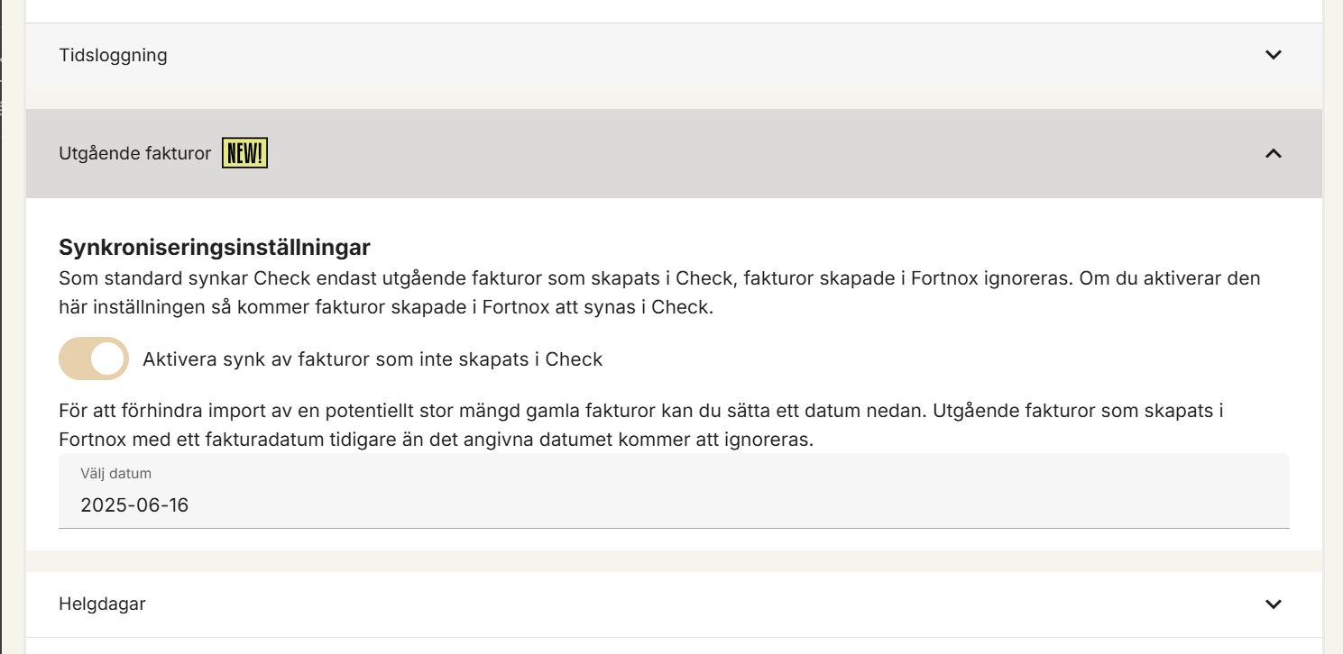
Task: Click the white knob of the sync switch
Action: [x=107, y=359]
